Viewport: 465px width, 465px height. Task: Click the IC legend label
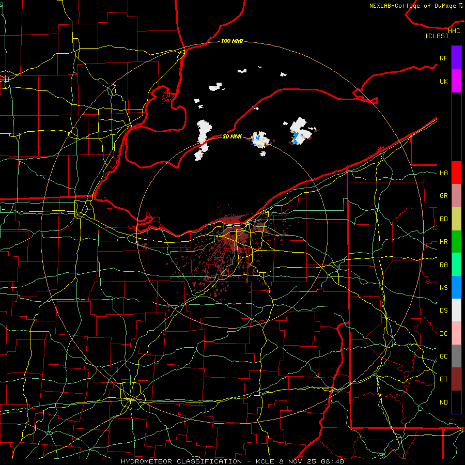click(x=443, y=333)
